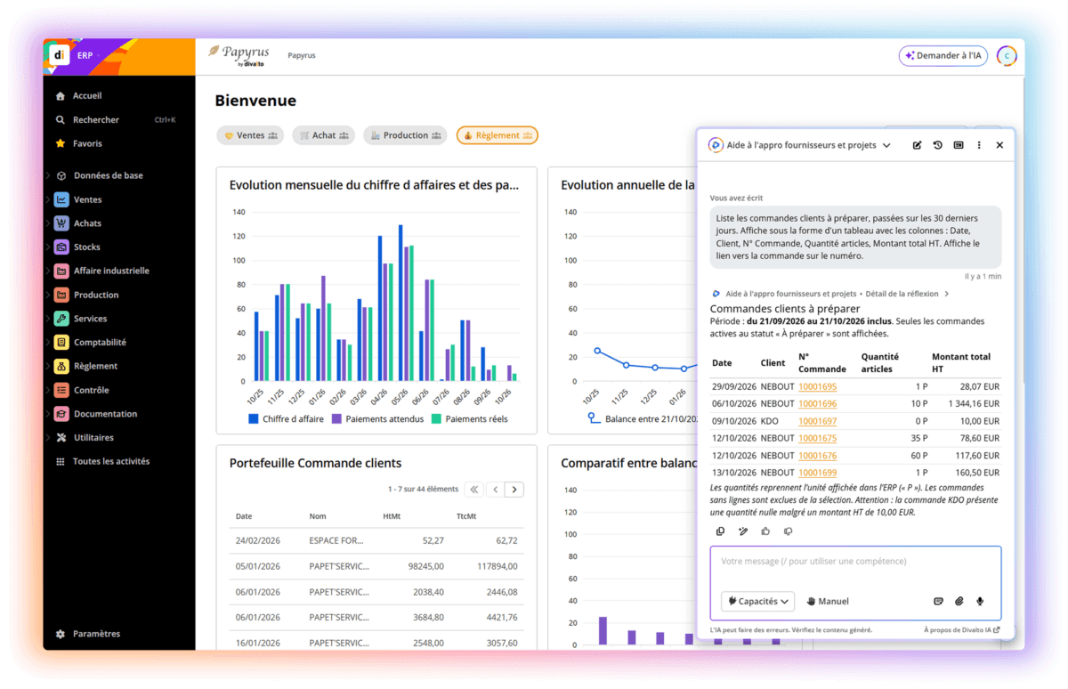Open order link 10001697

coord(817,421)
